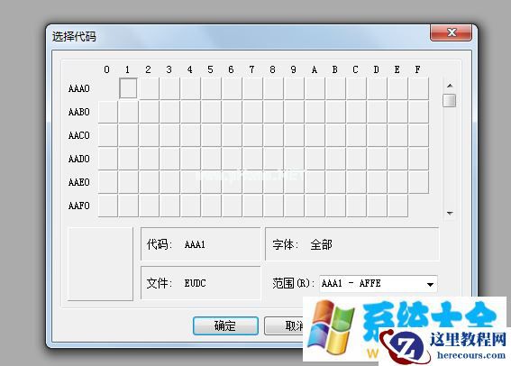
Task: Select code cell AAA5 in the grid
Action: click(211, 88)
